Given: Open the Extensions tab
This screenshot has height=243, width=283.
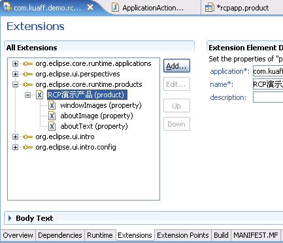Looking at the screenshot, I should pos(135,235).
